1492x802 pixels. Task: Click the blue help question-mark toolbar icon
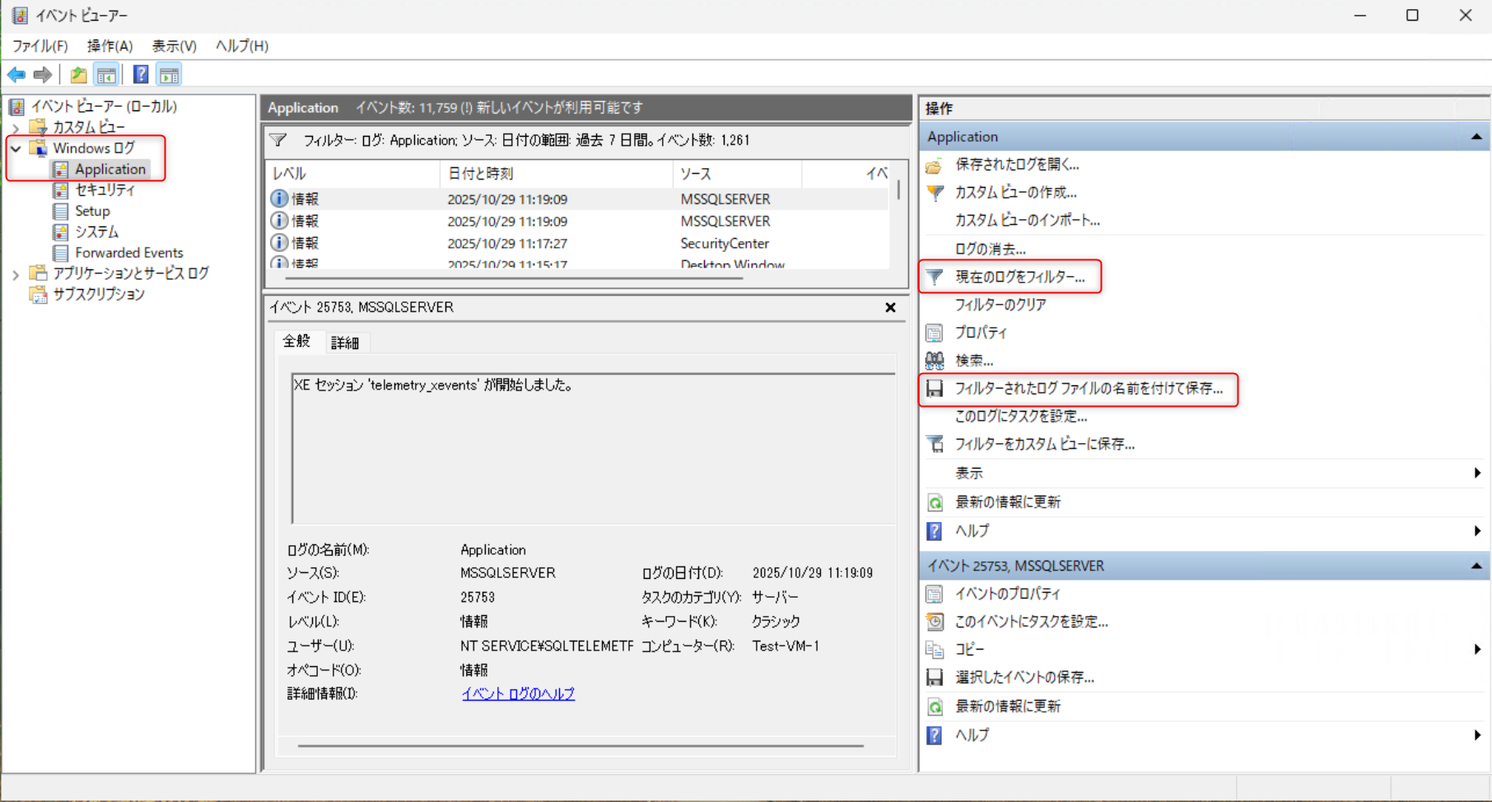[141, 75]
